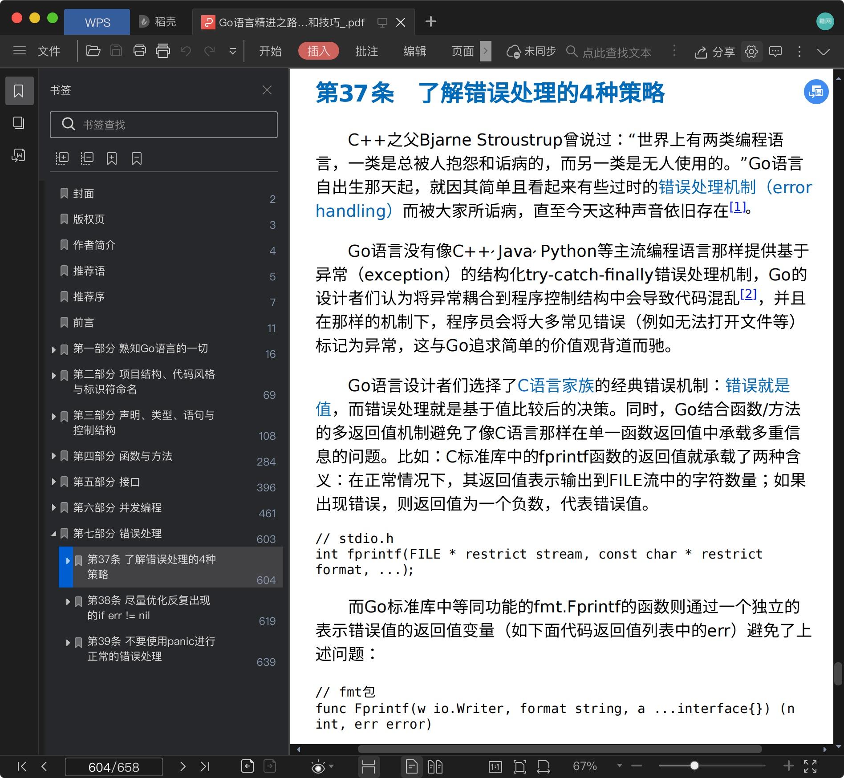Switch to the 稻壳 tab
Viewport: 844px width, 778px height.
click(x=158, y=22)
